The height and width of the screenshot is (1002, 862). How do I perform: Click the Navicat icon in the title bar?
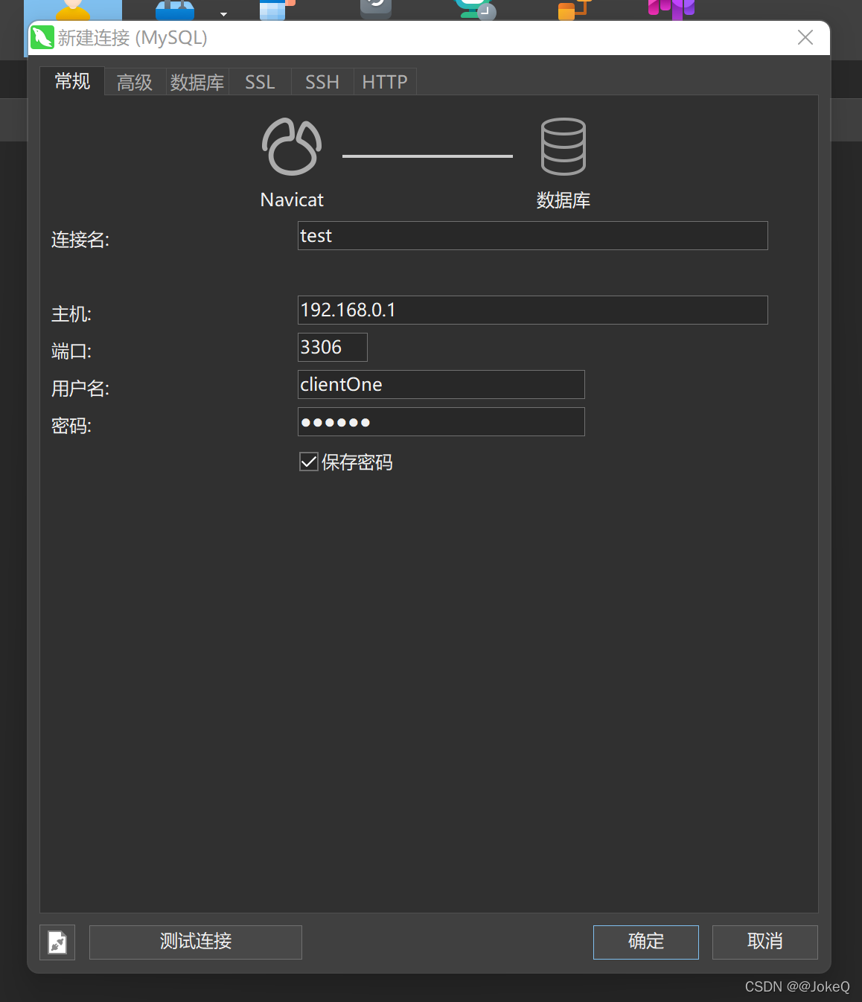click(42, 37)
